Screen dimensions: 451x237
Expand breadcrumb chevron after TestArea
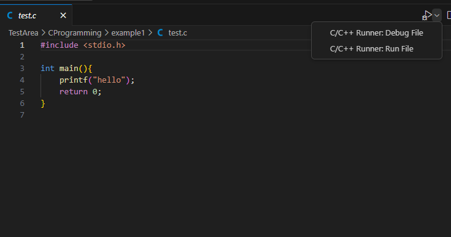43,33
